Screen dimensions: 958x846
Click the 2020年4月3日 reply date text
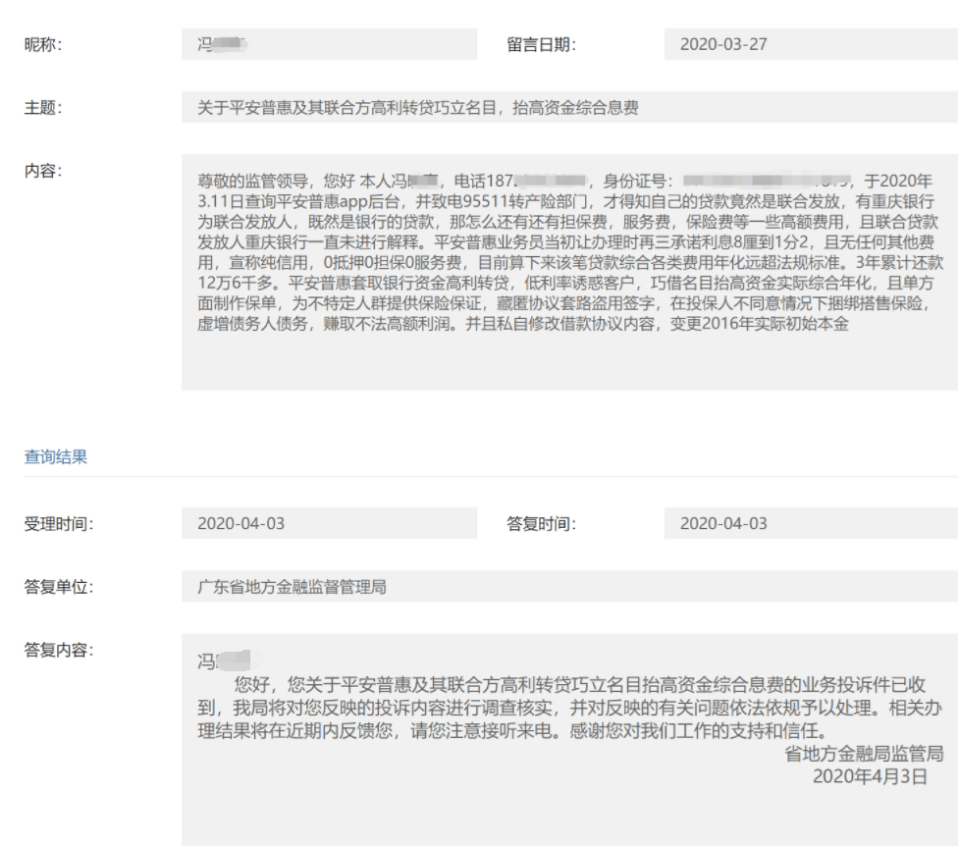[870, 776]
